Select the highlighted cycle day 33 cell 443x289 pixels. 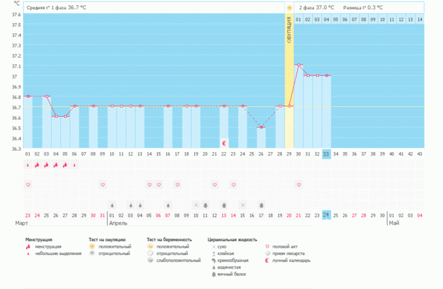(x=327, y=154)
